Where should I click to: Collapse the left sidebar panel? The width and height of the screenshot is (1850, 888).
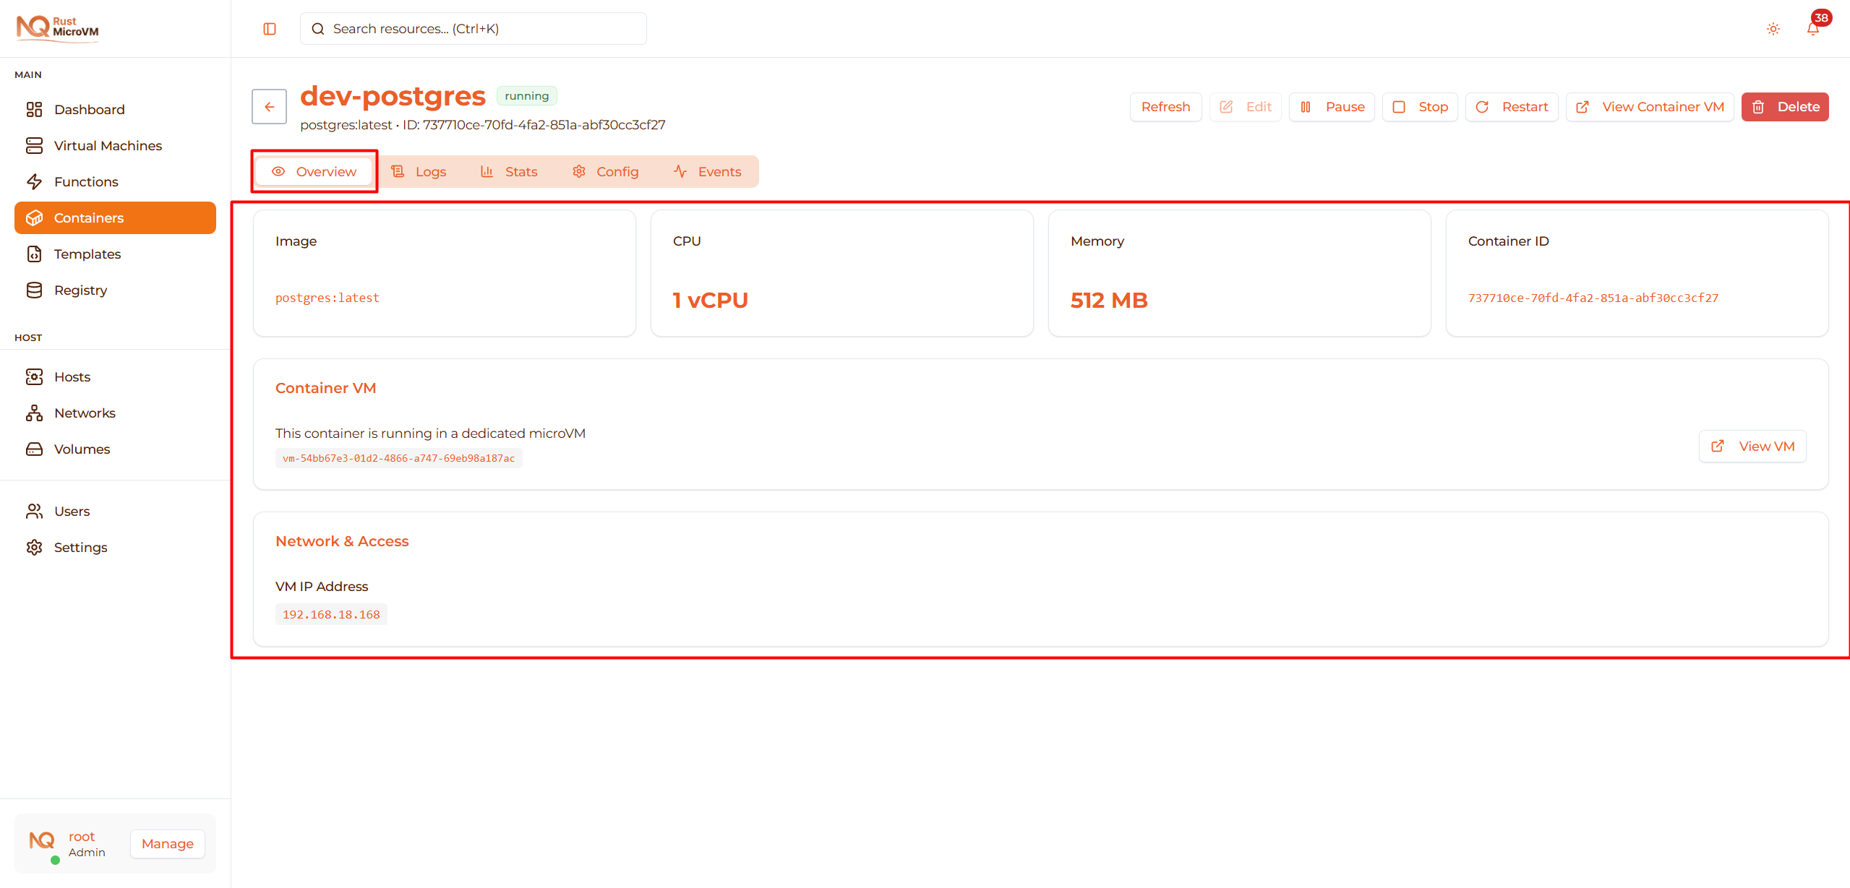pyautogui.click(x=269, y=29)
